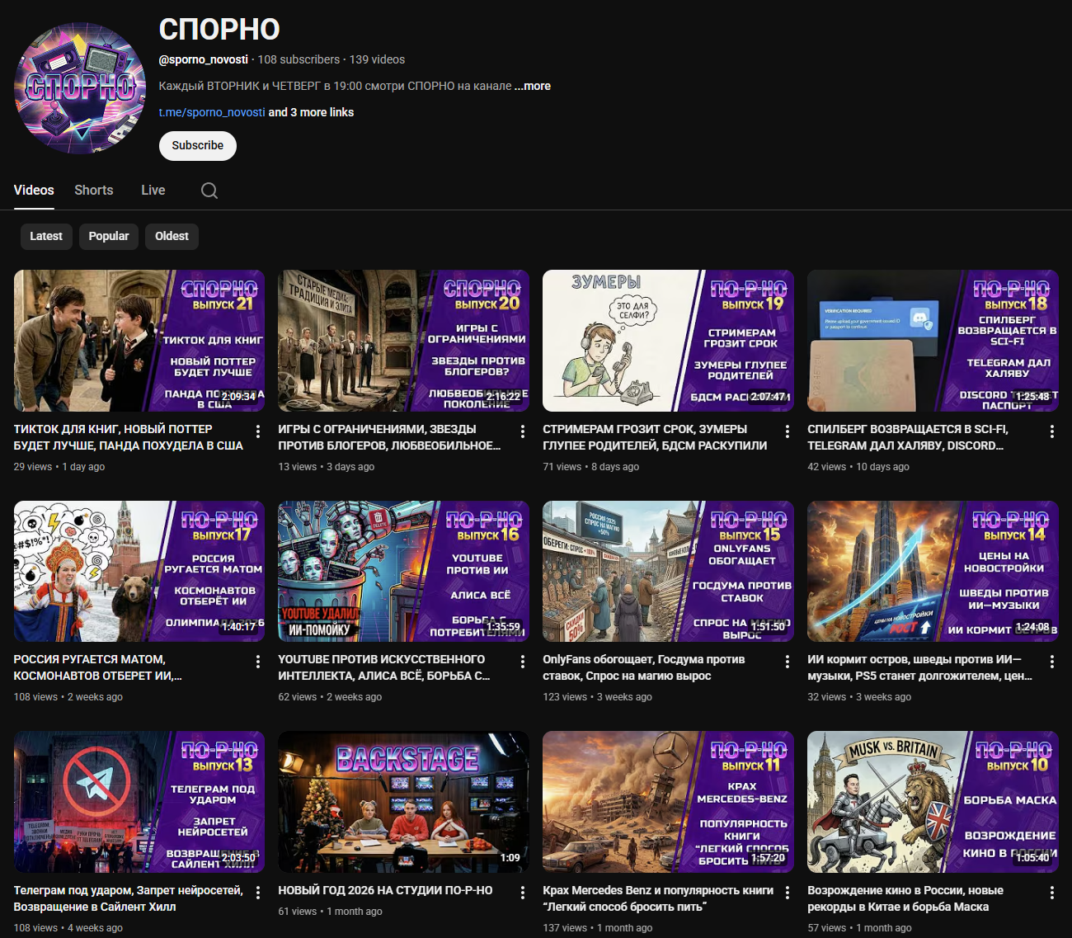The height and width of the screenshot is (938, 1072).
Task: Open options menu for Возрождение кино в России video
Action: tap(1052, 893)
